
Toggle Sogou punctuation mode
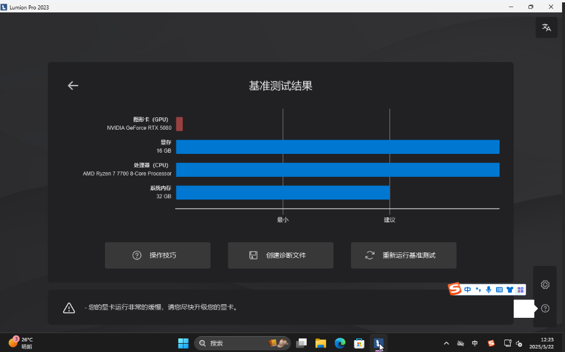click(x=478, y=290)
